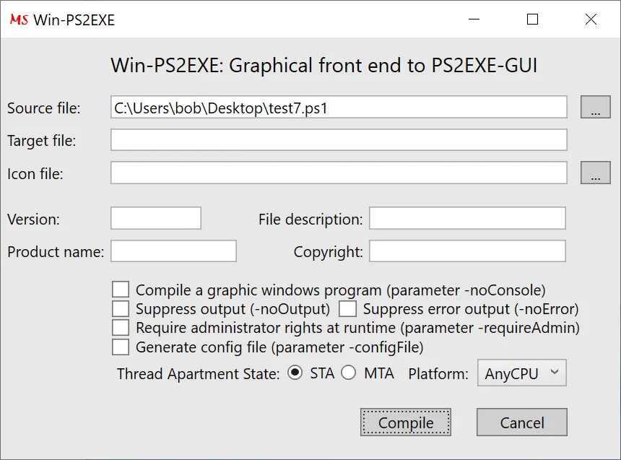This screenshot has height=460, width=621.
Task: Enable the -noConsole graphic windows checkbox
Action: click(x=121, y=290)
